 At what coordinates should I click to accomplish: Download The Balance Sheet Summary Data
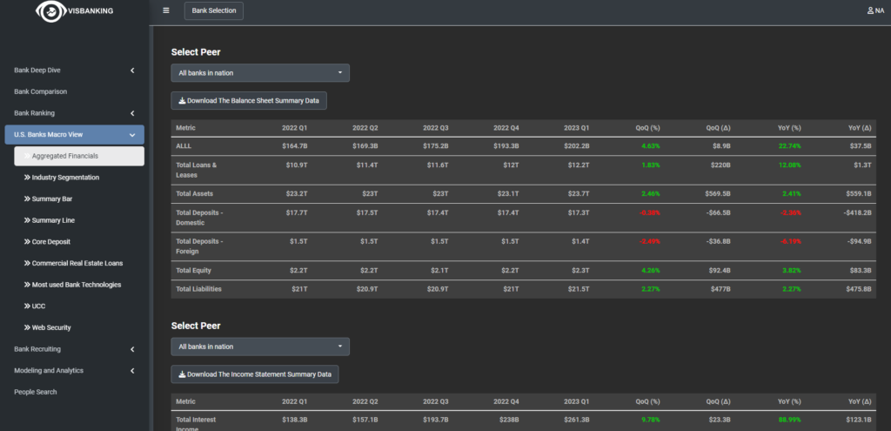(249, 101)
